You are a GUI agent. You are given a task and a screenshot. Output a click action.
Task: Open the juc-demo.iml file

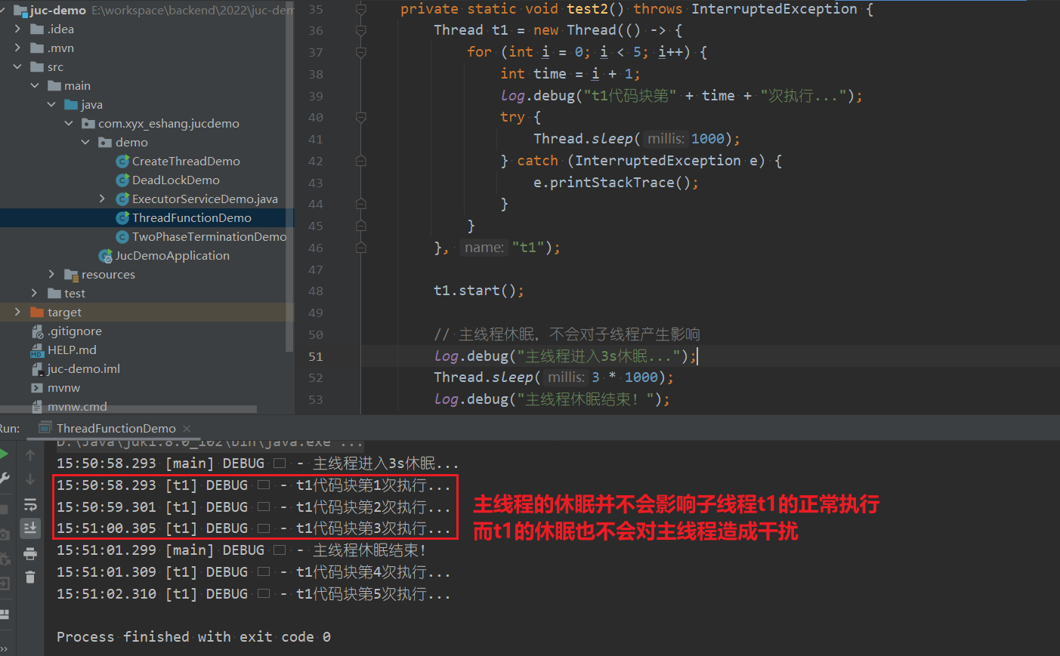[x=84, y=368]
